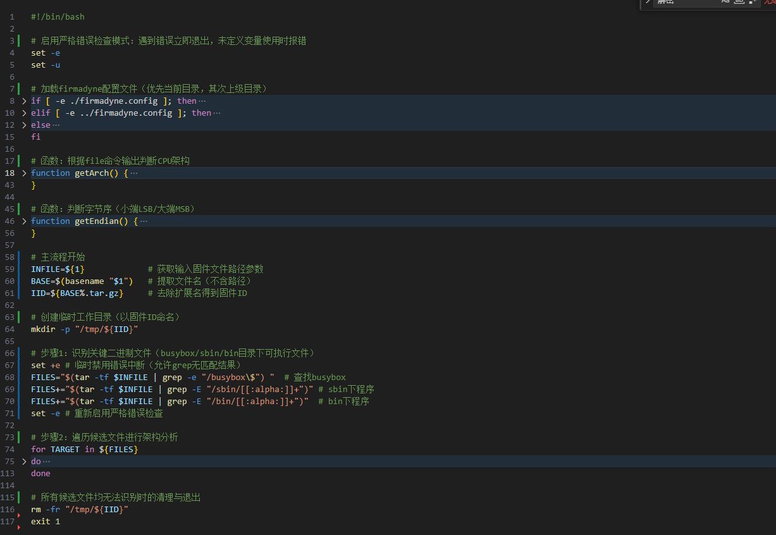Screen dimensions: 776x535
Task: Click the done keyword on line 113
Action: pos(40,474)
